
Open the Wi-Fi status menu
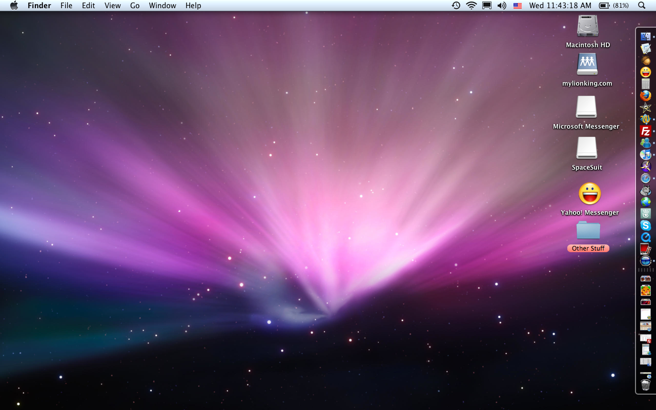(x=471, y=6)
